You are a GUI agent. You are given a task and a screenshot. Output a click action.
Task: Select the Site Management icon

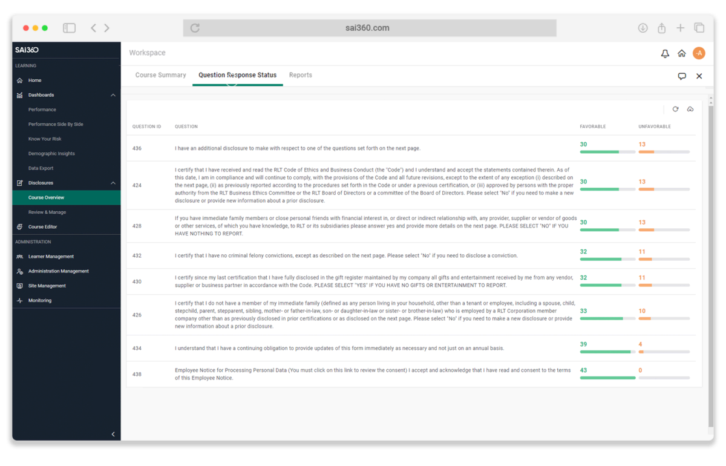click(x=19, y=285)
